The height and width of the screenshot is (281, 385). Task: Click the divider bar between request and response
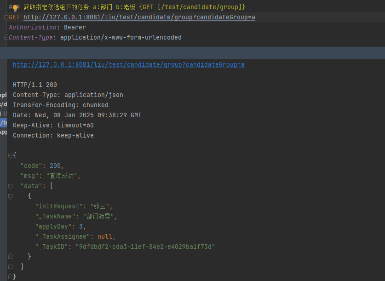tap(192, 52)
